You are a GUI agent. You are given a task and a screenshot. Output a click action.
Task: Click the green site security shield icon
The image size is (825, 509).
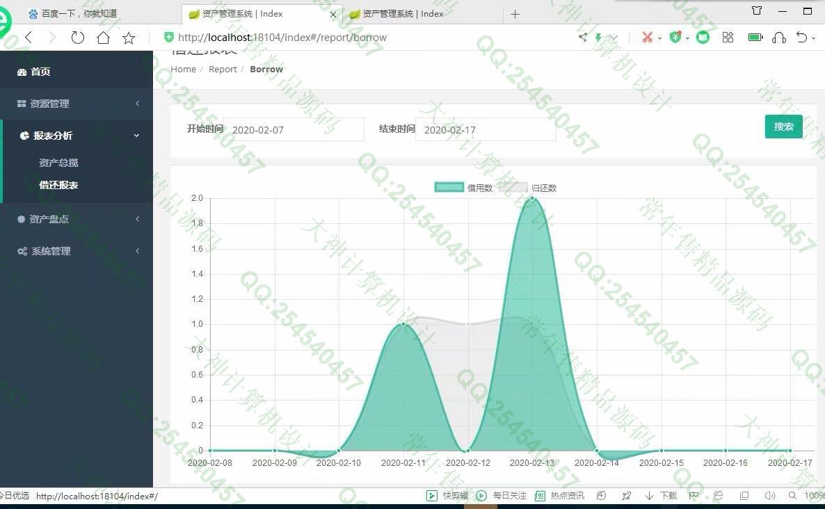pos(169,37)
